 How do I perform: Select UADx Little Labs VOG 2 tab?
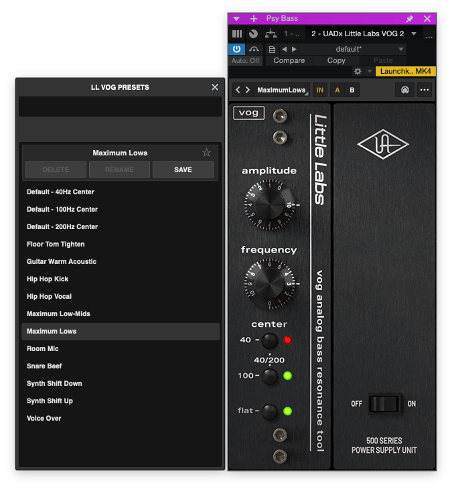coord(358,33)
